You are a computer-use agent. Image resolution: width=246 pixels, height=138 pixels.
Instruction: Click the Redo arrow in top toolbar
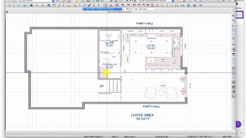pos(102,1)
